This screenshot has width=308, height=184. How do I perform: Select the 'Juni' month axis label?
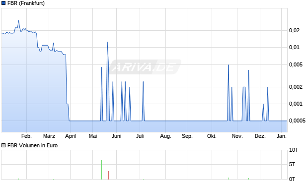coord(116,136)
